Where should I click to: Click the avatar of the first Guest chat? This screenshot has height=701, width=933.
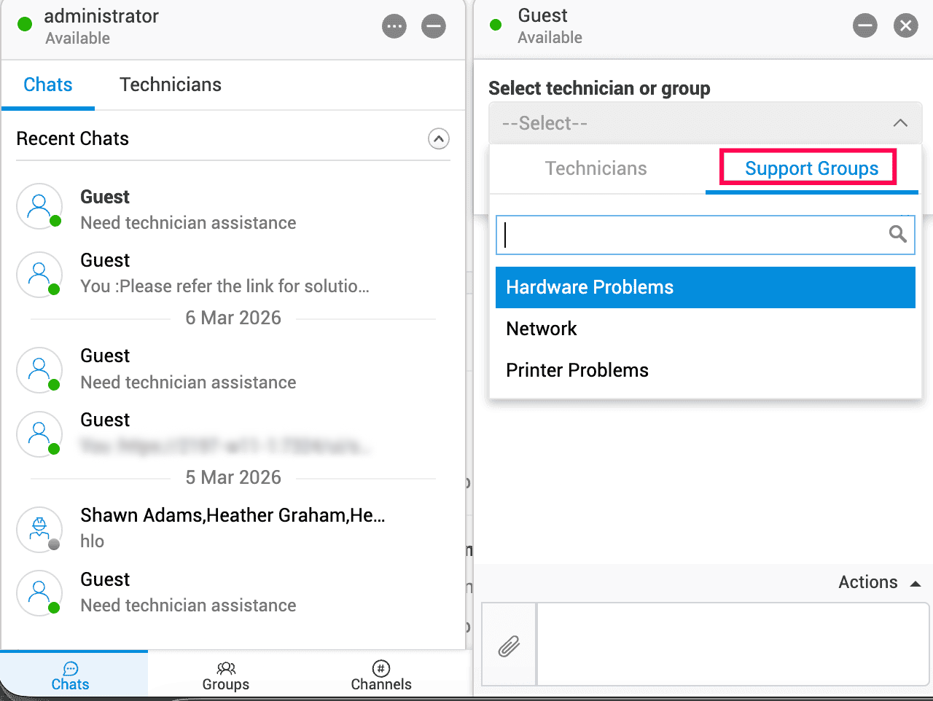(x=39, y=206)
